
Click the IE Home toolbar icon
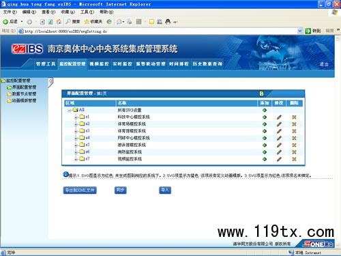(x=59, y=22)
